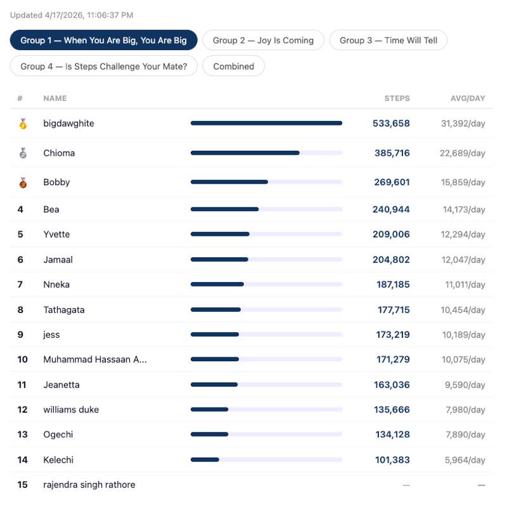Click the STEPS column header
Image resolution: width=507 pixels, height=507 pixels.
pyautogui.click(x=397, y=98)
